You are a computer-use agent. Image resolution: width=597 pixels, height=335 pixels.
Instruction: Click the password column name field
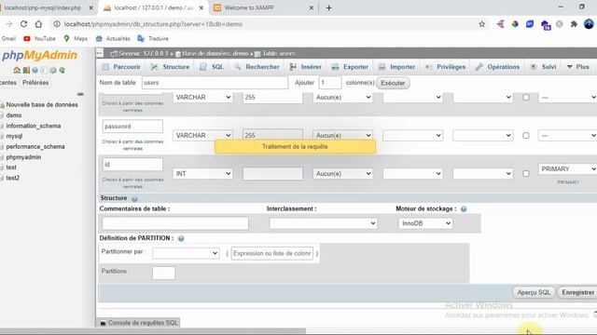(x=132, y=127)
